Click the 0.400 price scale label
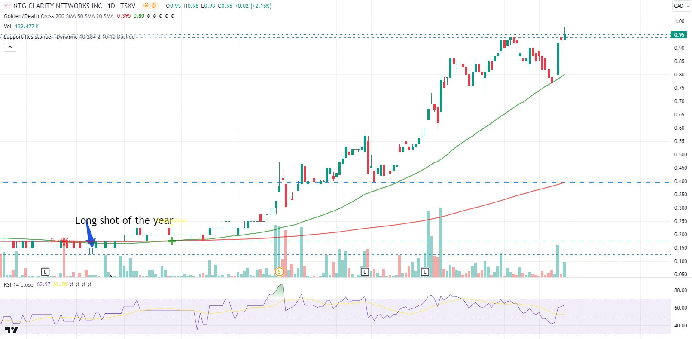This screenshot has height=339, width=692. 680,181
